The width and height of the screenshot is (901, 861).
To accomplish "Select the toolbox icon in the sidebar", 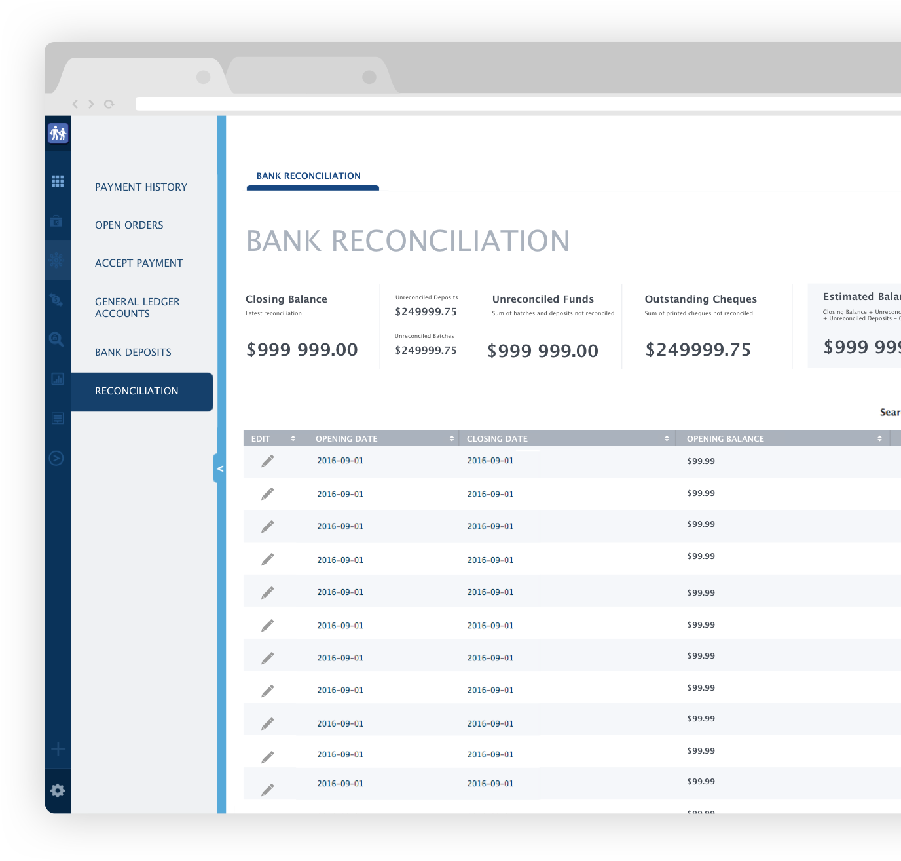I will (x=58, y=221).
